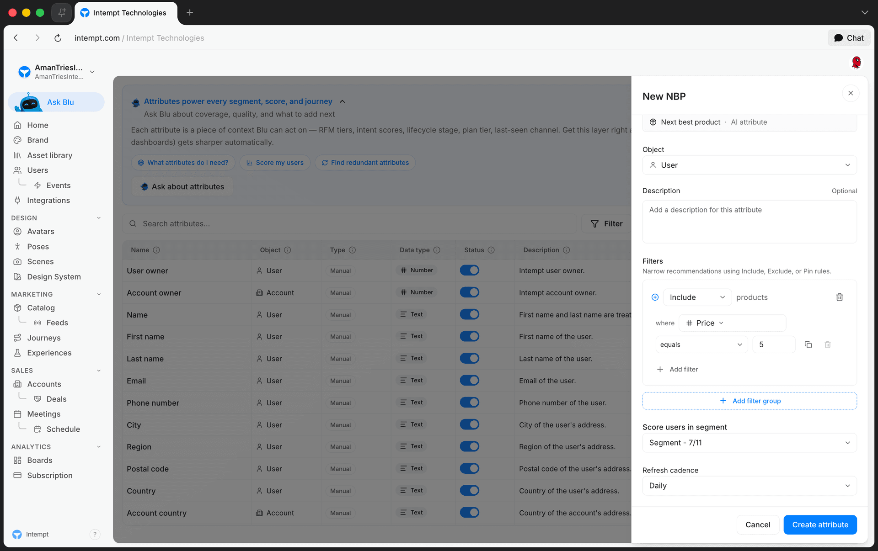Viewport: 878px width, 551px height.
Task: Open the Price field dropdown
Action: (x=732, y=323)
